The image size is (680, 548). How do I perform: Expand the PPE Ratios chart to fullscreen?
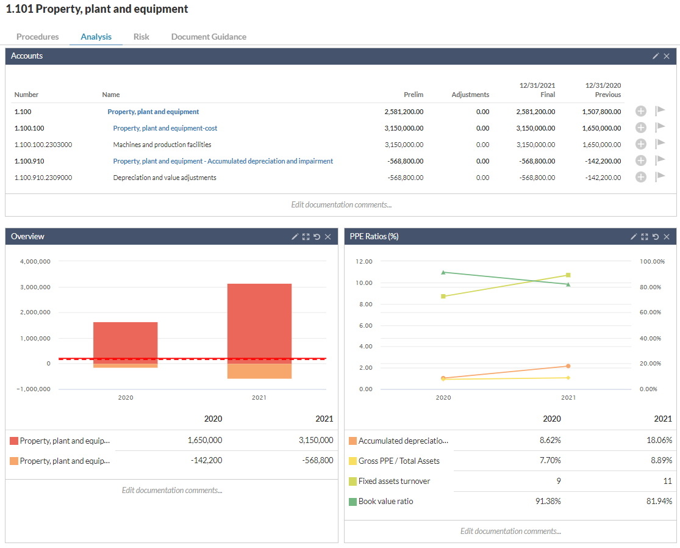pyautogui.click(x=645, y=237)
